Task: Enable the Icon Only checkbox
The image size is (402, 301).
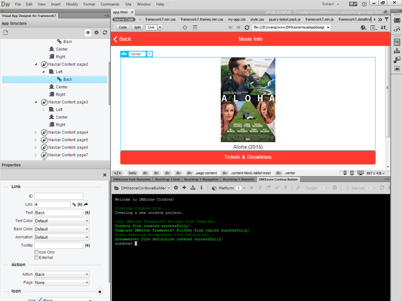Action: pos(36,252)
